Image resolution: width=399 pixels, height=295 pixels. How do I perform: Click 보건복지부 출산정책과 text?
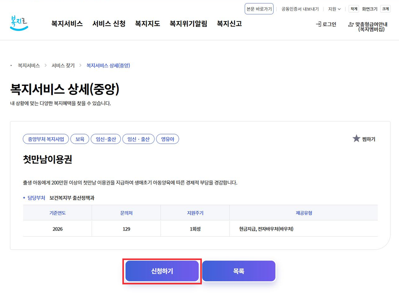pos(72,198)
